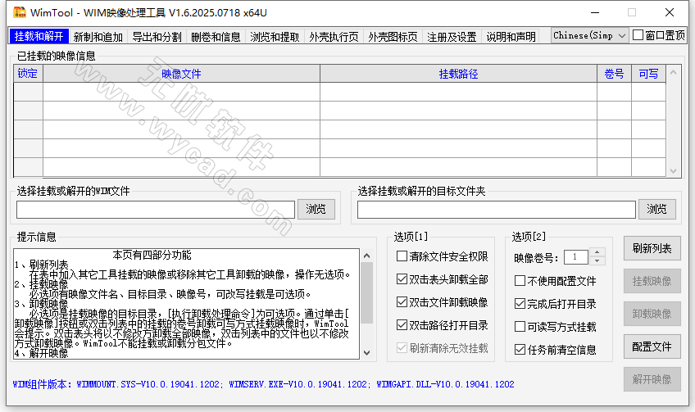695x412 pixels.
Task: Open the 浏览和提取 tab
Action: coord(275,37)
